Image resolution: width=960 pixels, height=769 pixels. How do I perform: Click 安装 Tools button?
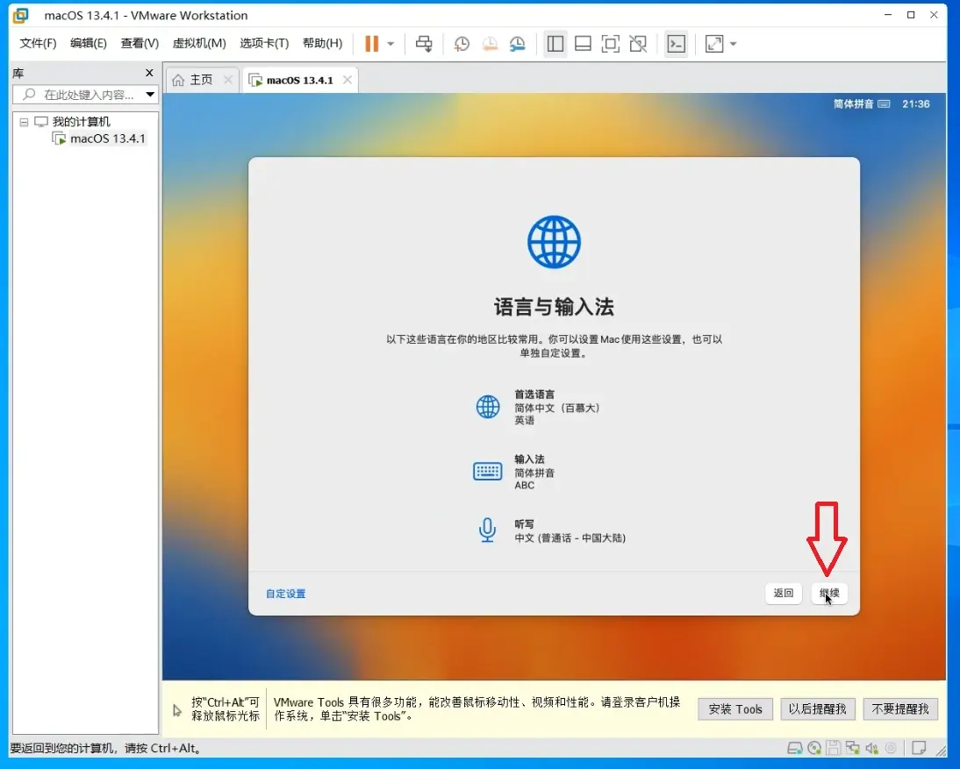pyautogui.click(x=735, y=709)
